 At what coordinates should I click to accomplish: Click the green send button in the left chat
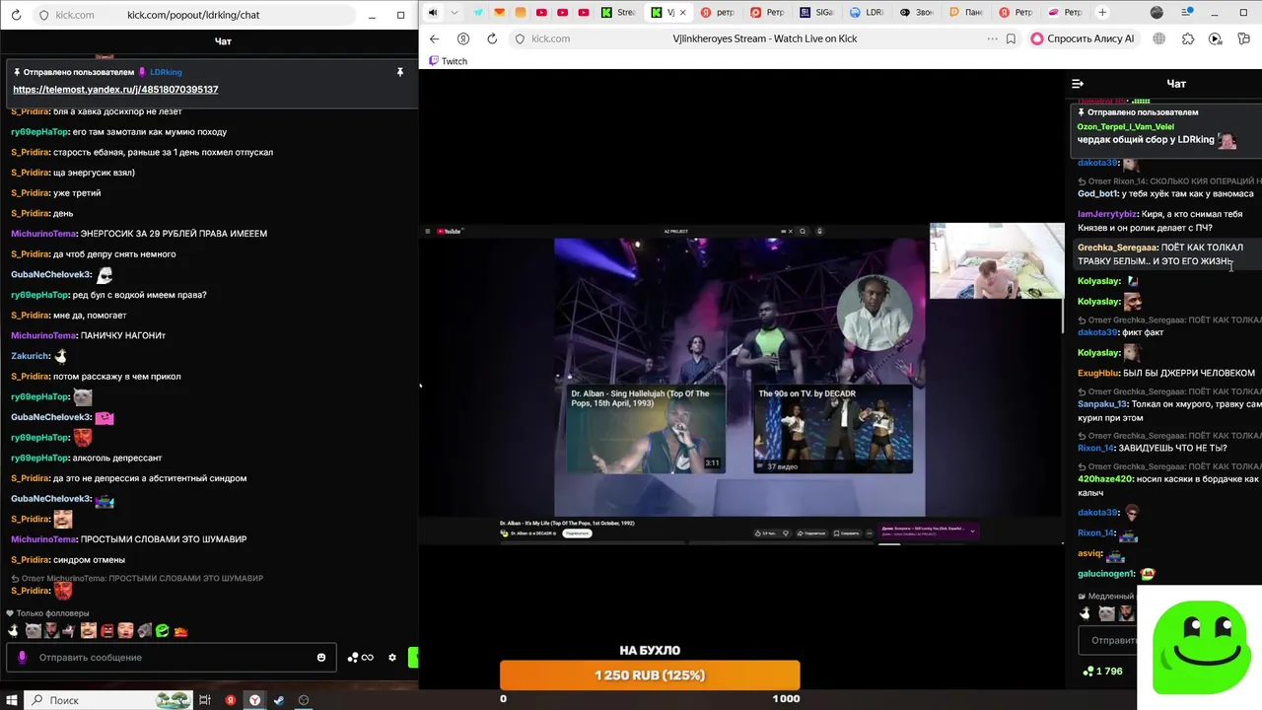[413, 658]
